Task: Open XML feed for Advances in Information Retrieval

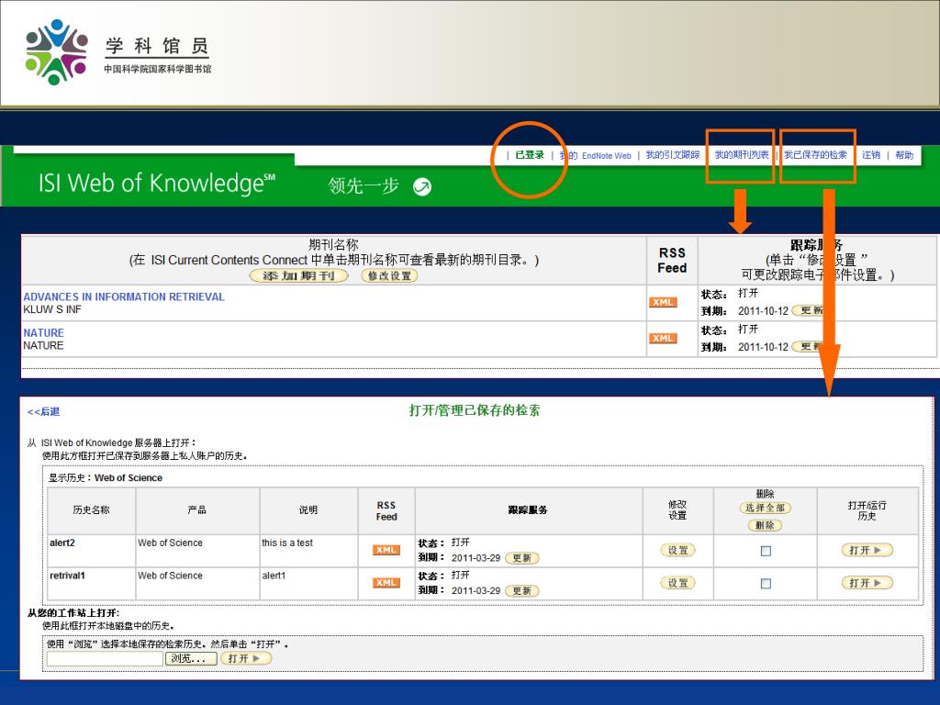Action: click(x=663, y=302)
